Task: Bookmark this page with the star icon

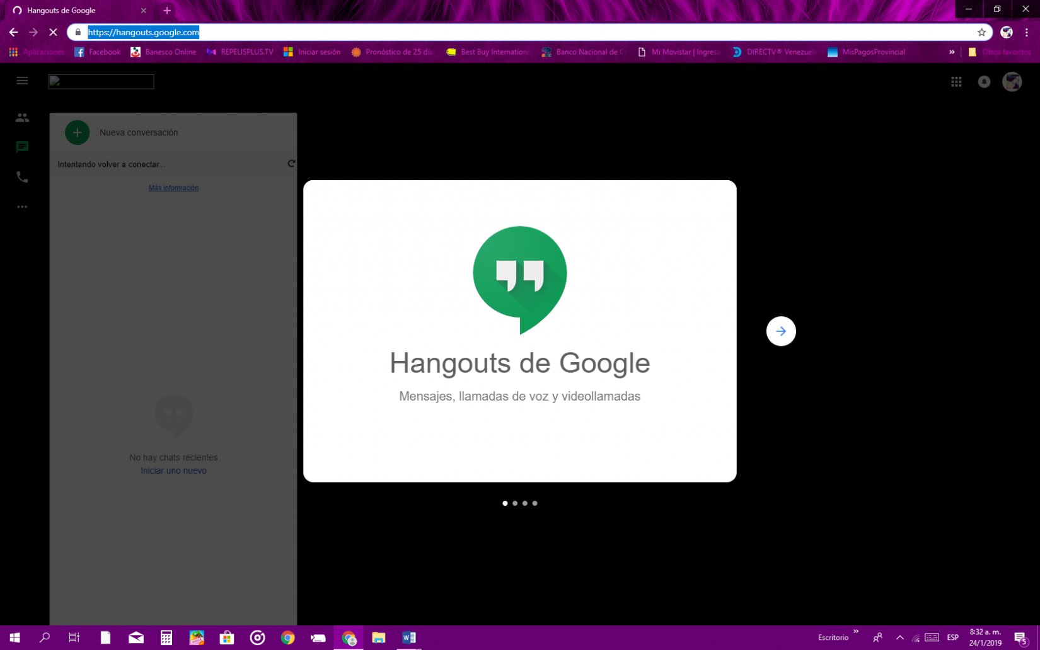Action: (x=981, y=32)
